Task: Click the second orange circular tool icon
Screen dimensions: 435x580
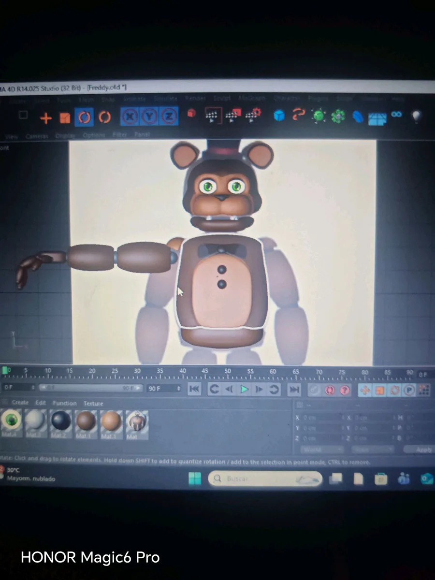Action: pyautogui.click(x=104, y=117)
